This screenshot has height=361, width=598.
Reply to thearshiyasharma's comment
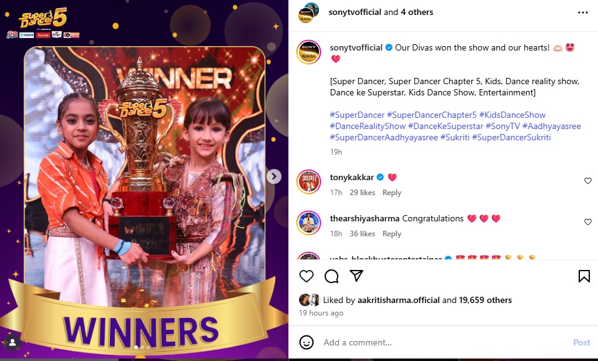[391, 234]
